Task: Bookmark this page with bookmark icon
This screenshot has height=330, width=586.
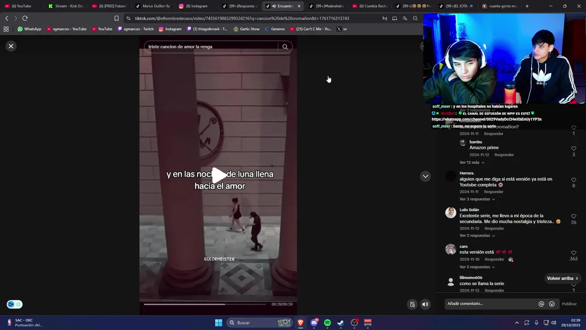Action: click(116, 18)
